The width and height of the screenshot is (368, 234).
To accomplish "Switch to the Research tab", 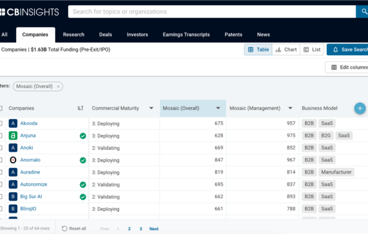I will point(73,35).
